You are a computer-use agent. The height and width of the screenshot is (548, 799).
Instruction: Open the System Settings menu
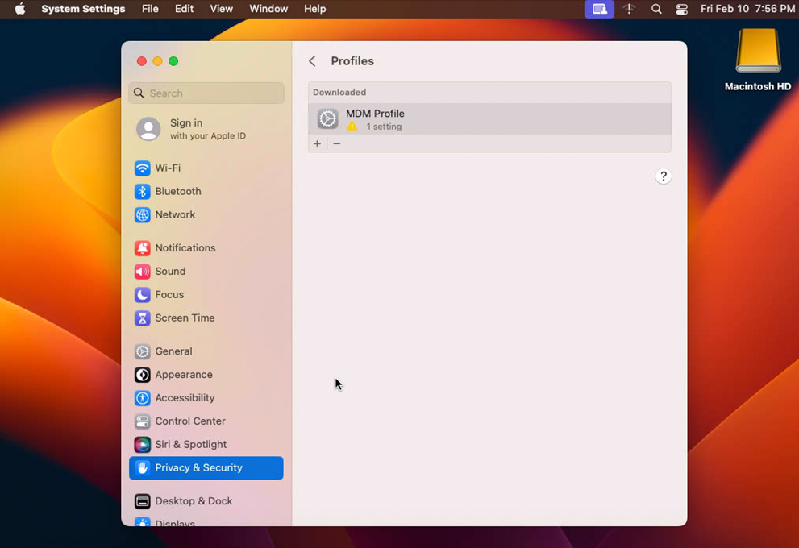pyautogui.click(x=83, y=9)
